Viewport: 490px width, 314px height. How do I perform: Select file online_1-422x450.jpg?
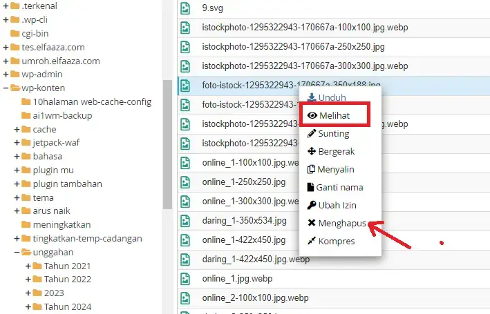pyautogui.click(x=244, y=240)
